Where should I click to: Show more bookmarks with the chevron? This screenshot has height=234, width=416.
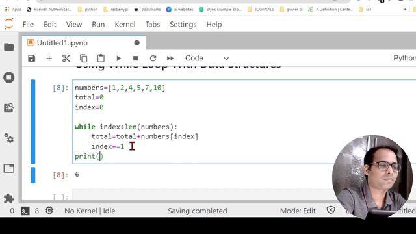coord(404,9)
